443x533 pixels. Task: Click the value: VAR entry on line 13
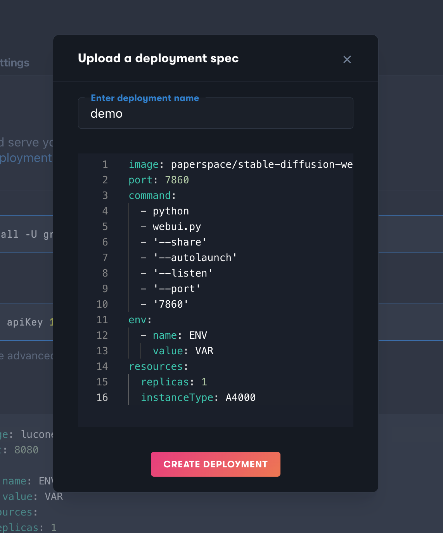pos(183,351)
